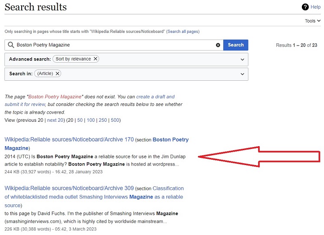Click the Results 1 – 20 of 23 text
This screenshot has height=235, width=324.
[296, 45]
